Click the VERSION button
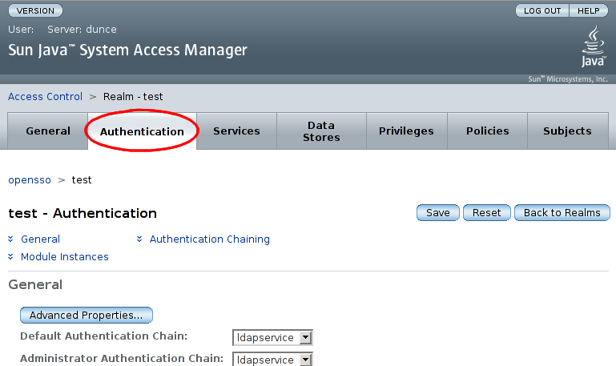616x366 pixels. [x=35, y=10]
